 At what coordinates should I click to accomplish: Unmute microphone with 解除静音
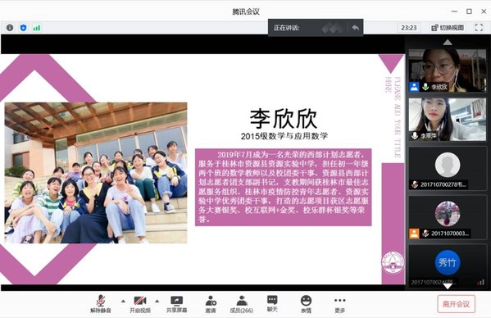tap(101, 304)
